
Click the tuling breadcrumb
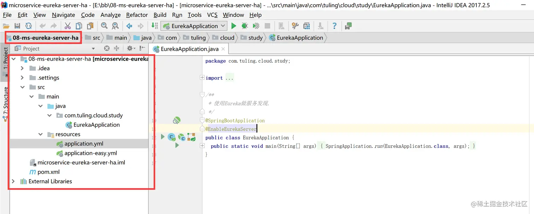tap(195, 38)
